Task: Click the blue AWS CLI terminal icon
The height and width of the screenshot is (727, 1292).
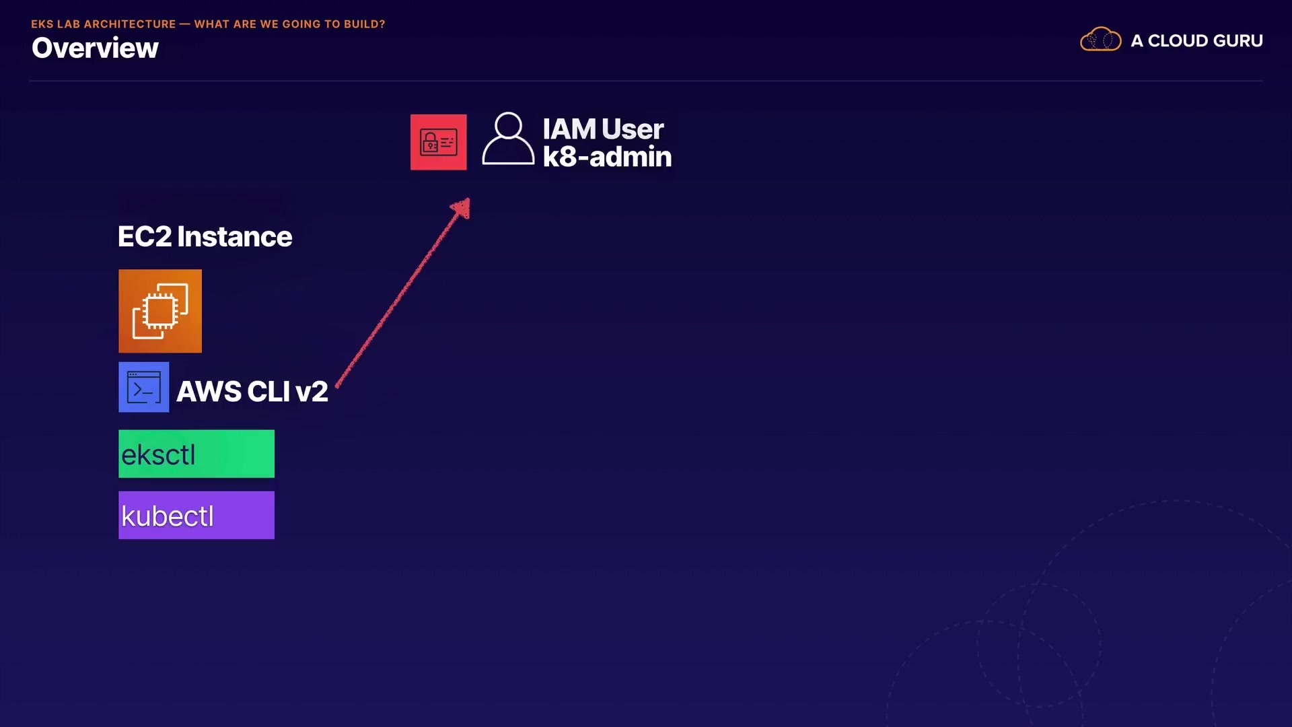Action: [x=143, y=387]
